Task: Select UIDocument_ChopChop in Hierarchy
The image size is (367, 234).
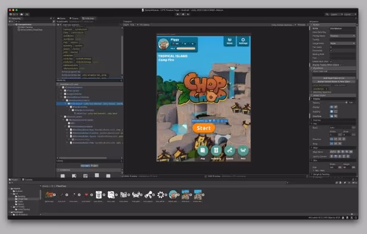Action: [x=30, y=30]
